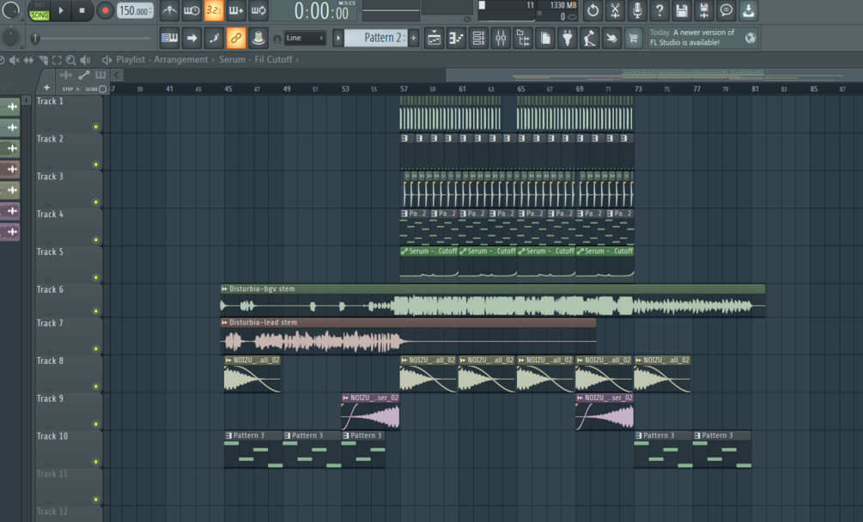Open the Channel rack view icon

tap(479, 39)
